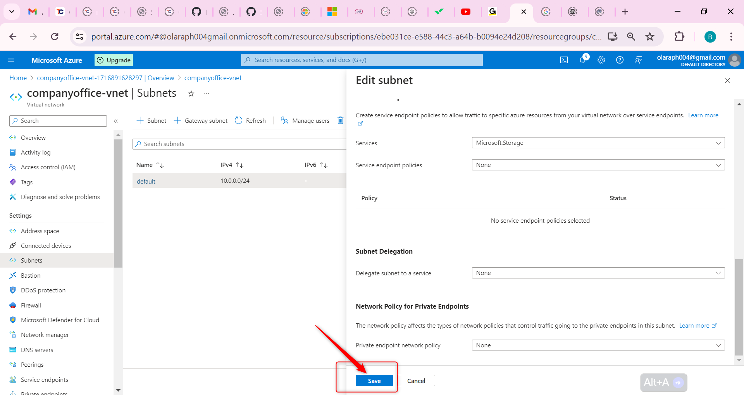
Task: Collapse the left navigation menu
Action: click(x=116, y=121)
